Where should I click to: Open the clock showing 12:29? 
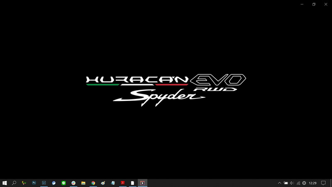point(312,183)
